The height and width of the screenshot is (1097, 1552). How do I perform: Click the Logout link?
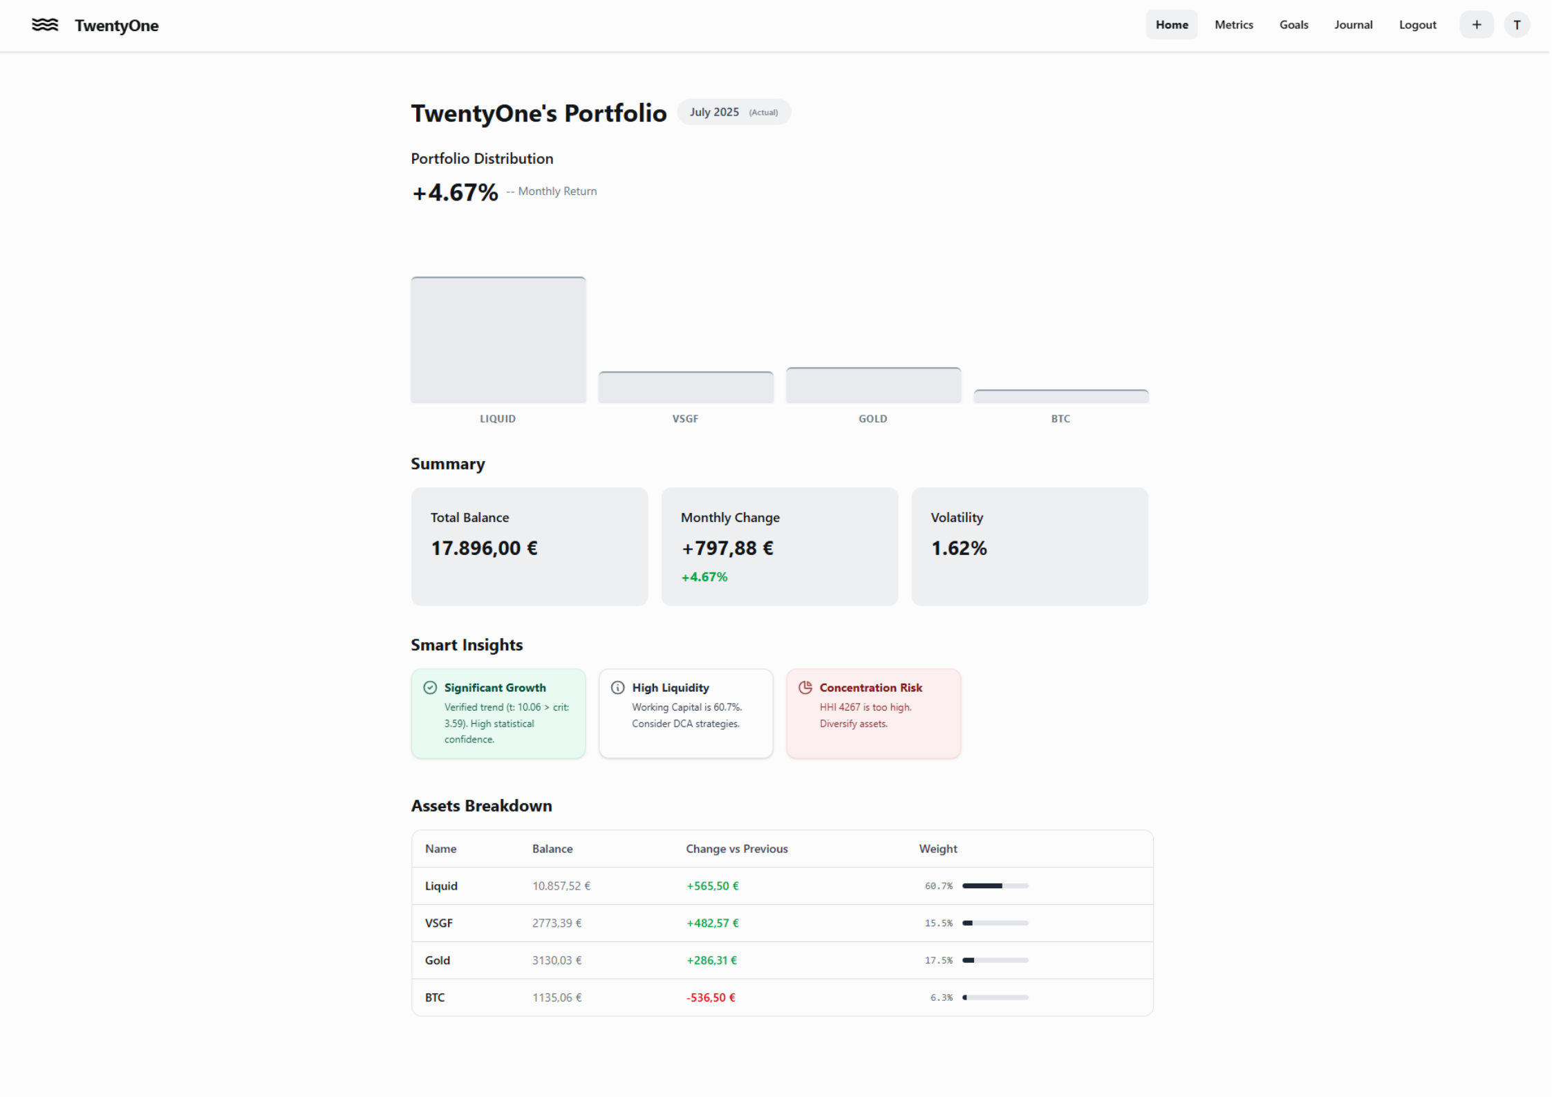tap(1417, 24)
